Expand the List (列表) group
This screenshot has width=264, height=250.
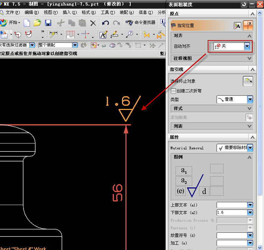(249, 126)
